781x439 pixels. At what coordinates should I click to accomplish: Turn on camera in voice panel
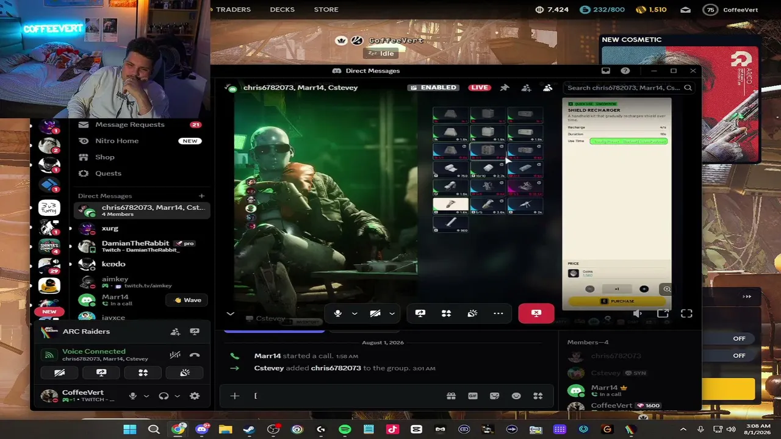(x=59, y=373)
